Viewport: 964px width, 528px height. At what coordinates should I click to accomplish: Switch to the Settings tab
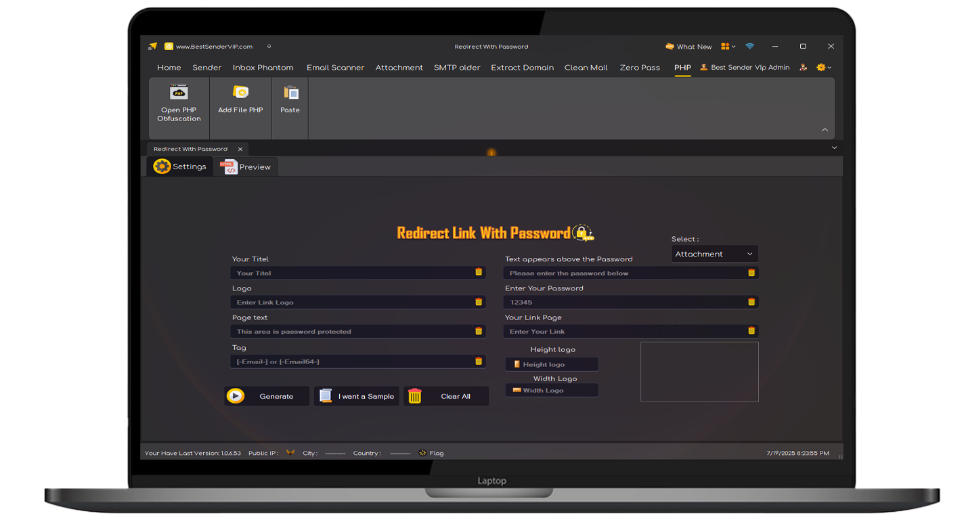pyautogui.click(x=180, y=167)
